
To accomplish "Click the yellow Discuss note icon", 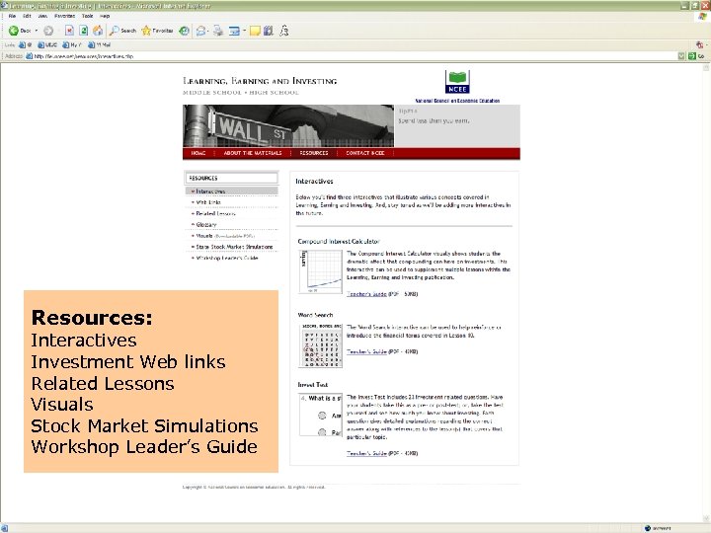I will click(x=256, y=31).
